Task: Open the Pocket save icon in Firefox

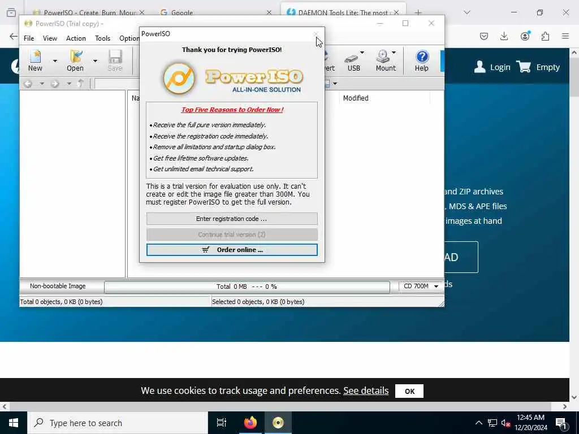Action: click(x=484, y=36)
